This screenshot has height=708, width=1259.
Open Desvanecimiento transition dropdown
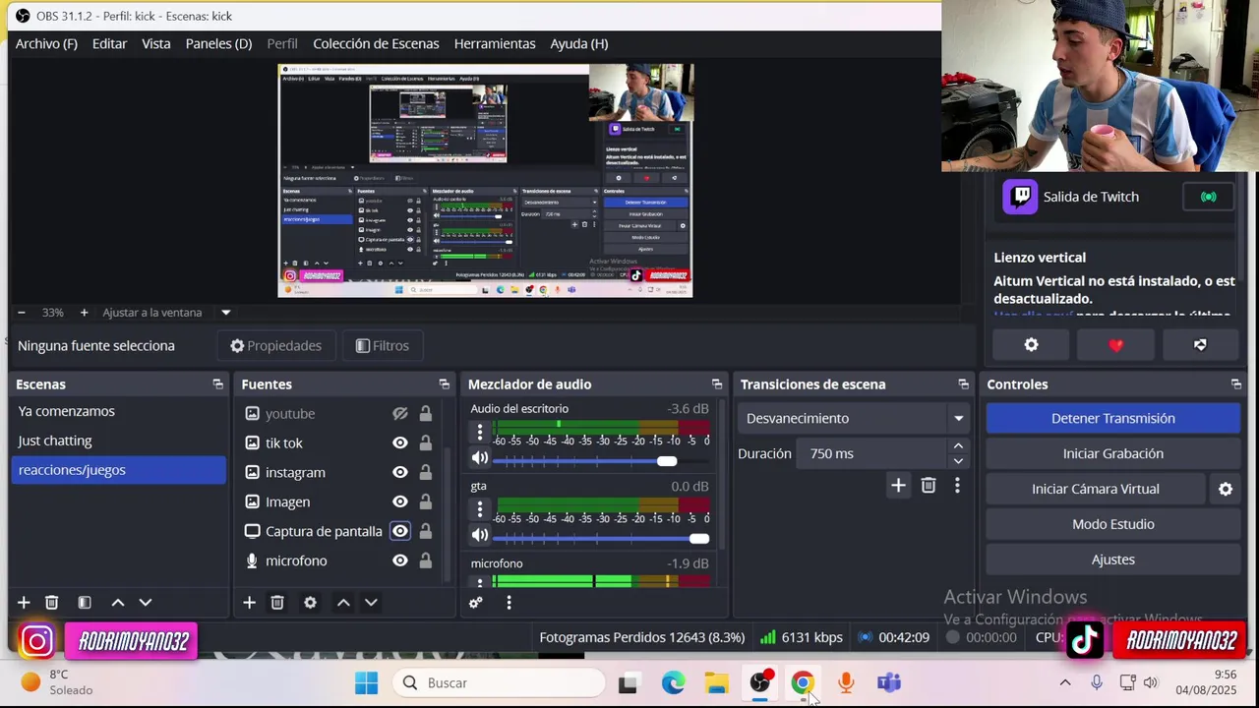854,418
